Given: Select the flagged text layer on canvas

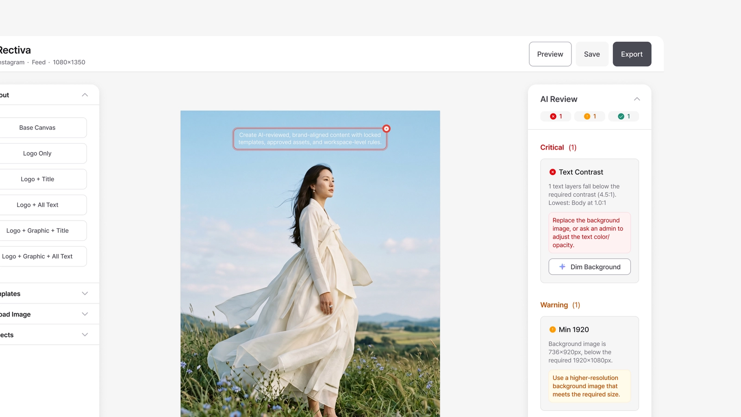Looking at the screenshot, I should tap(310, 139).
